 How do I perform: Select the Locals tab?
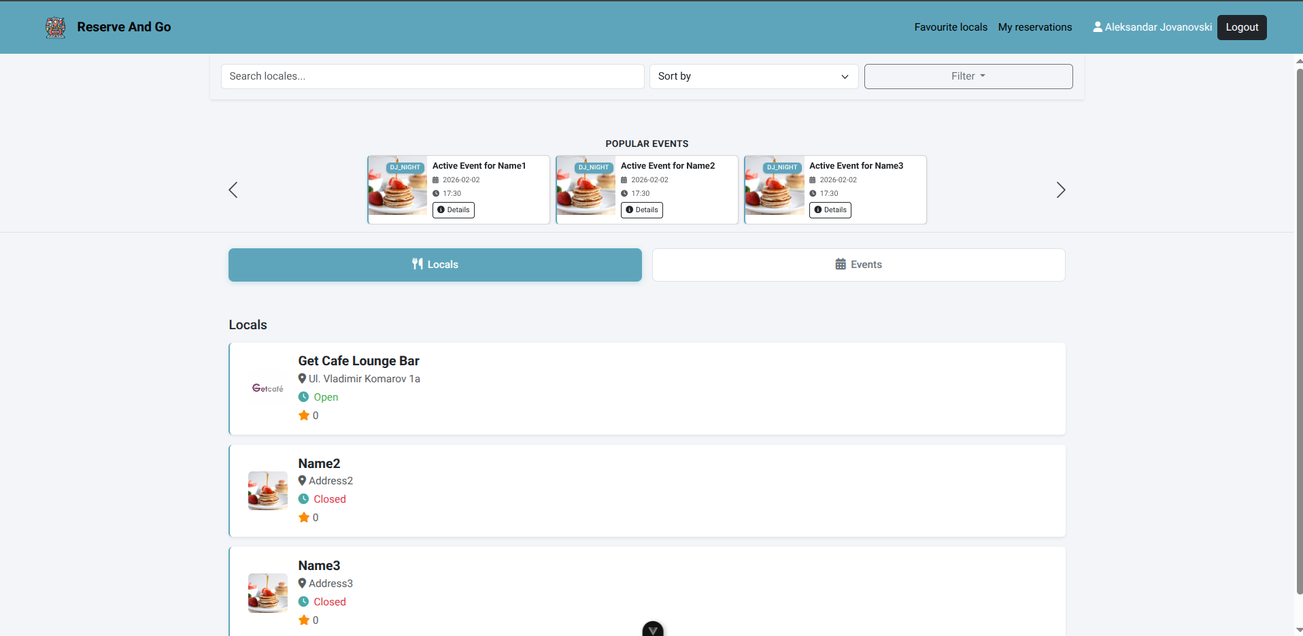pos(435,265)
